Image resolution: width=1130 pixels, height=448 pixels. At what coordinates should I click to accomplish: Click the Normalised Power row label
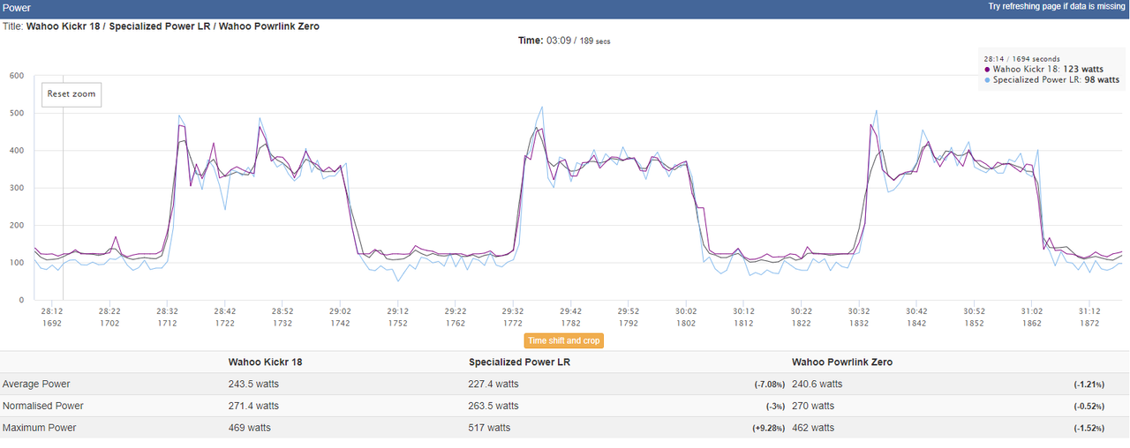tap(43, 406)
